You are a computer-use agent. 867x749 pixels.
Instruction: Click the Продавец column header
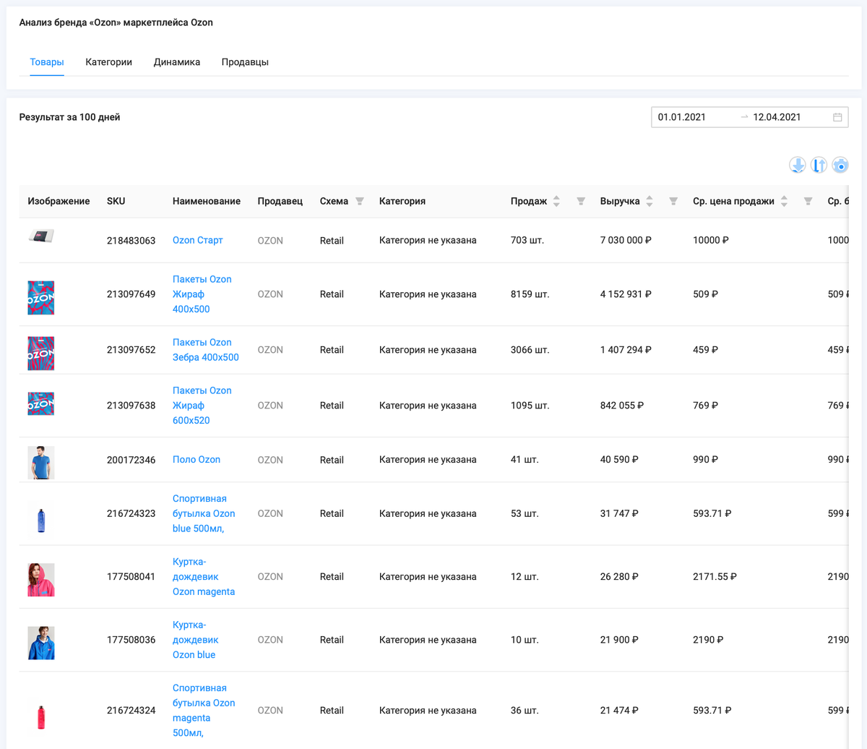(x=280, y=201)
